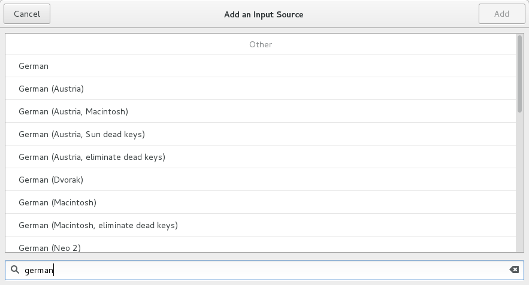
Task: Select German (Macintosh) layout
Action: click(261, 202)
